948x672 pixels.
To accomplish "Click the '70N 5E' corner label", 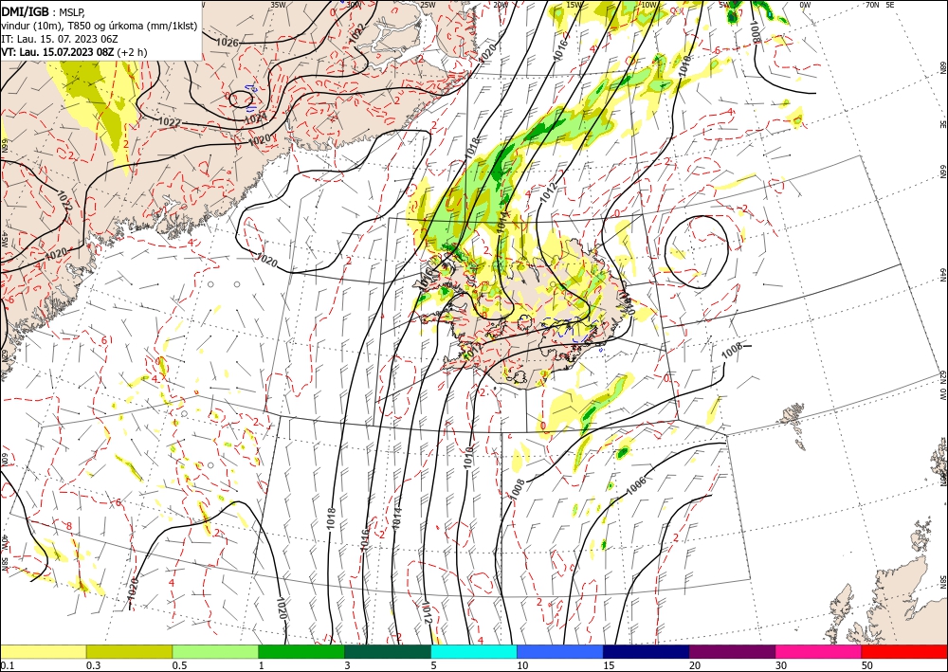I will coord(880,5).
